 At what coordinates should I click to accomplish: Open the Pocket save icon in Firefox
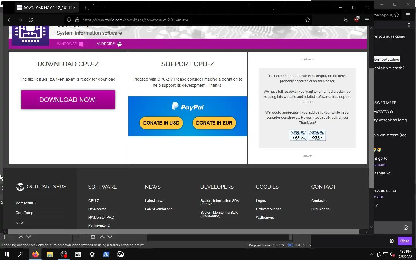346,20
